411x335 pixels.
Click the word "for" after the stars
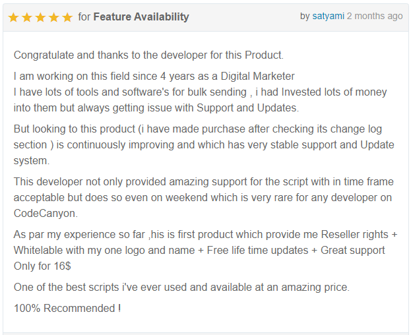tap(84, 16)
